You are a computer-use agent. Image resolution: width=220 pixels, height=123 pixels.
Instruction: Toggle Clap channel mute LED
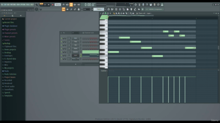(x=62, y=42)
